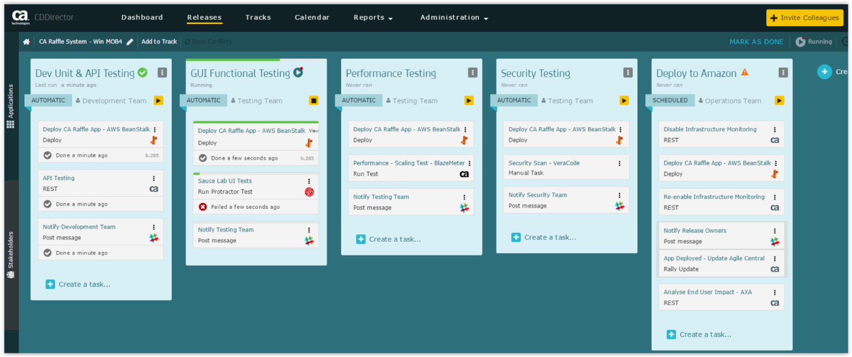852x357 pixels.
Task: Click Slack icon on Notify Testing Team in GUI phase
Action: coord(309,240)
